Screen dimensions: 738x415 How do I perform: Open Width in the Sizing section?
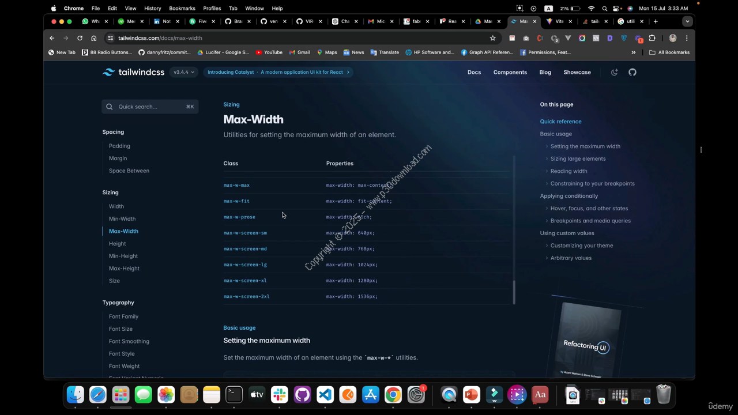coord(116,206)
